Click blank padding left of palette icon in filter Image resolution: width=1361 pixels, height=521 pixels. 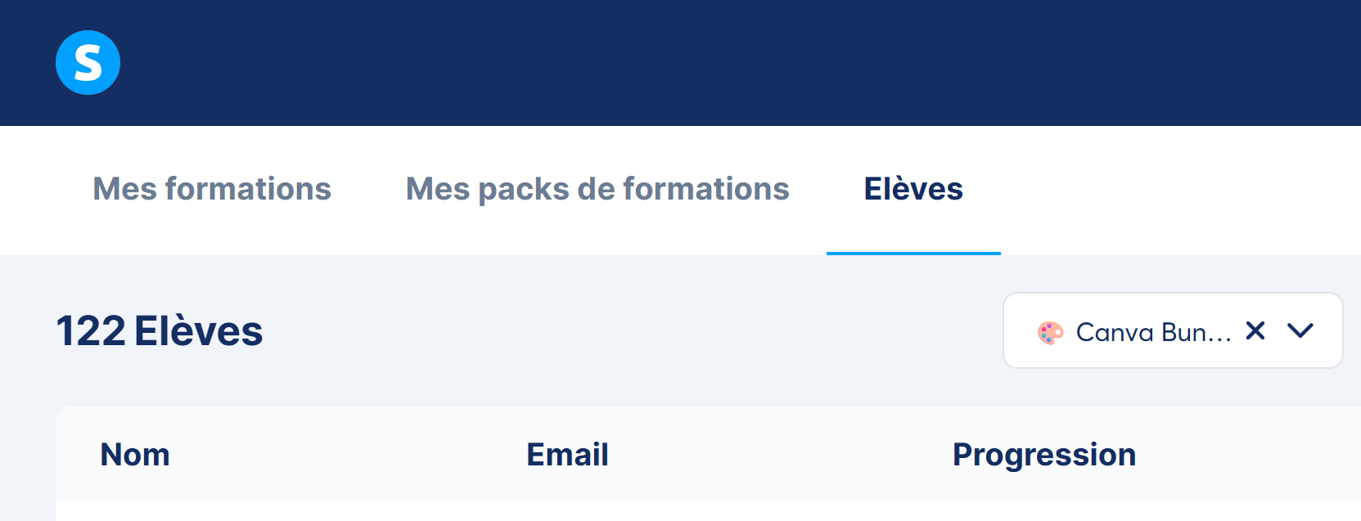pos(1020,332)
